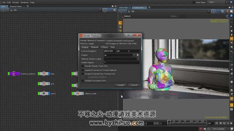
Task: Click the Cancel button
Action: tap(134, 85)
